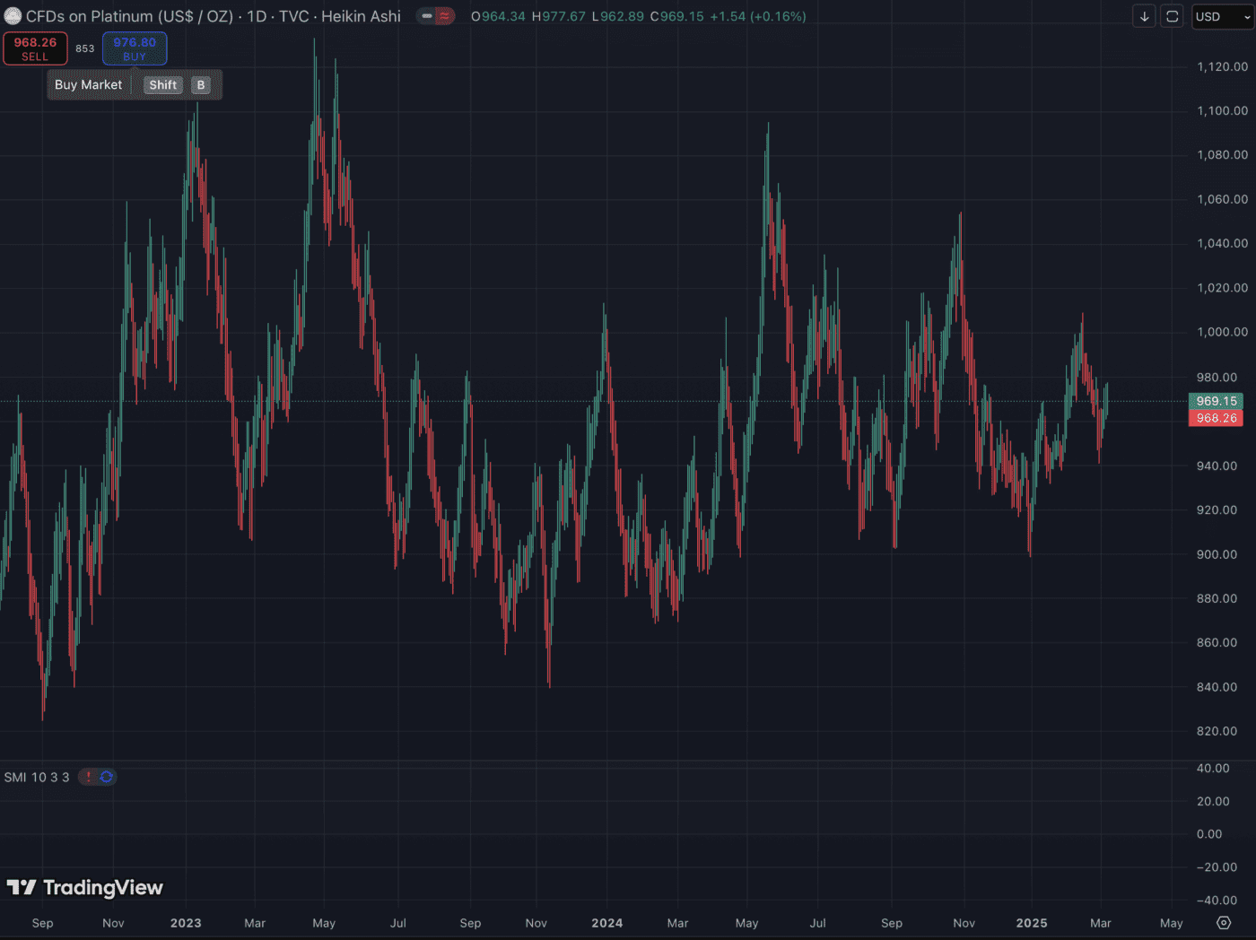
Task: Click the fullscreen frame icon
Action: 1172,16
